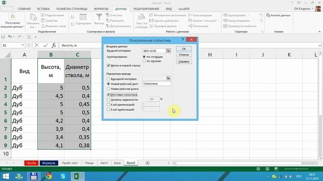Open Разгруппировать dropdown in Структура
323x181 pixels.
pyautogui.click(x=253, y=21)
